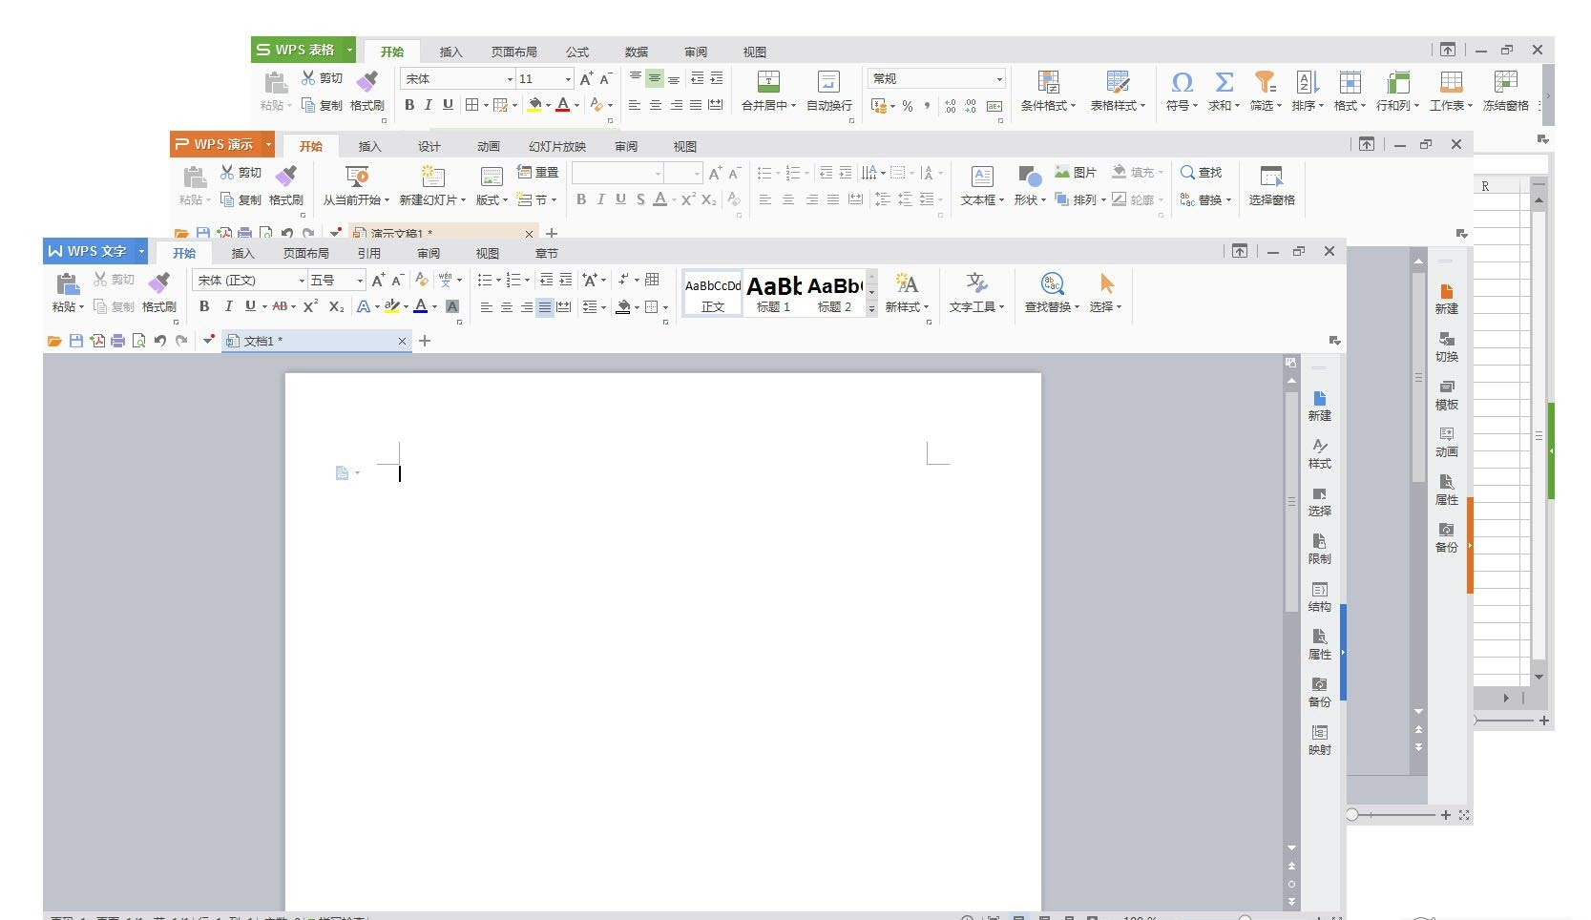This screenshot has width=1591, height=920.
Task: Open References (引用) tab in Writer
Action: point(369,253)
